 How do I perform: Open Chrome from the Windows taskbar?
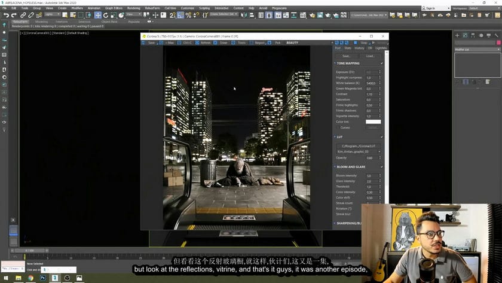(30, 278)
